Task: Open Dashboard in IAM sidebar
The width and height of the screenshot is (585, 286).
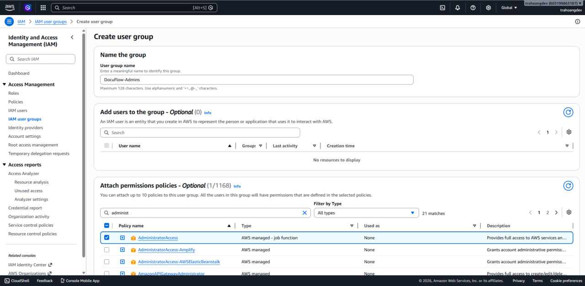Action: 19,73
